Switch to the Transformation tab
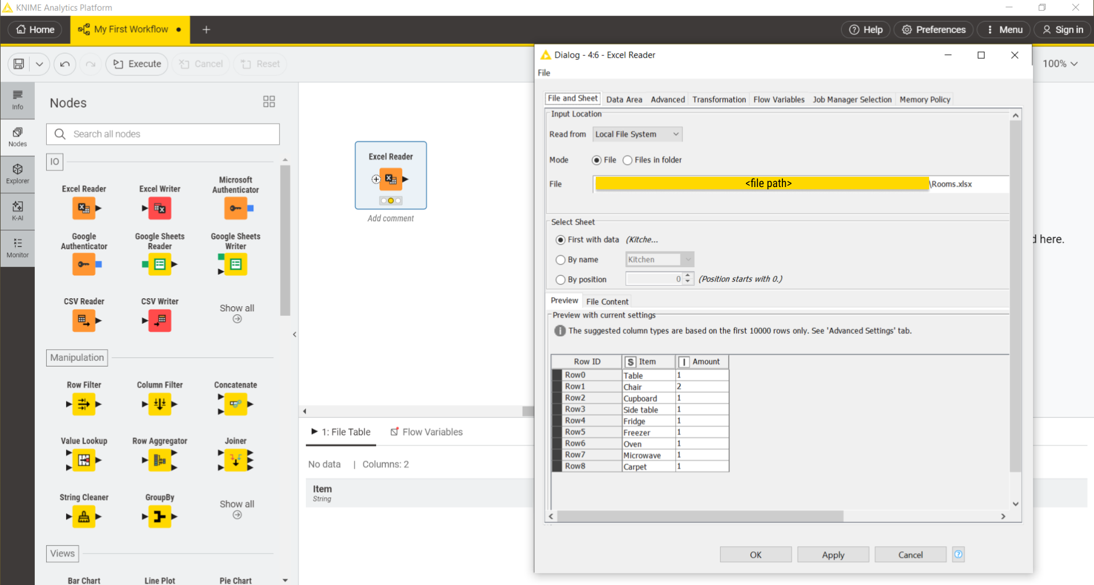Screen dimensions: 1094x585 [718, 99]
